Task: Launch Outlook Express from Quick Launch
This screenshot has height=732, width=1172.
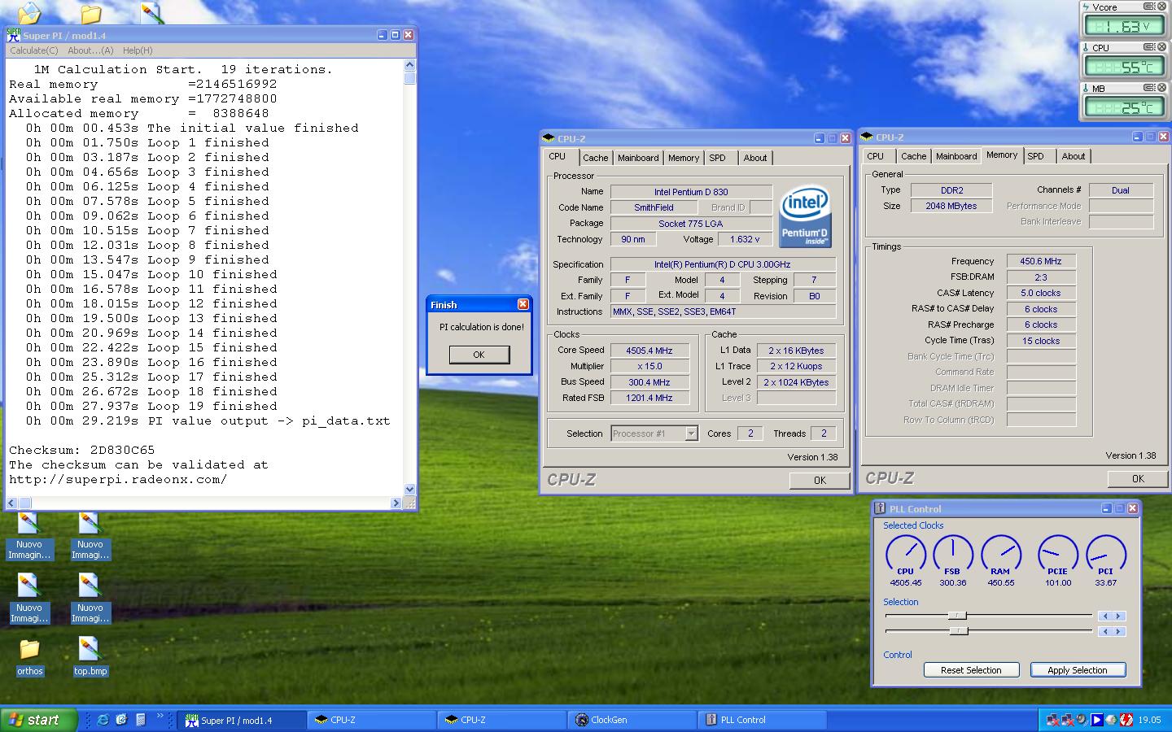Action: [x=121, y=720]
